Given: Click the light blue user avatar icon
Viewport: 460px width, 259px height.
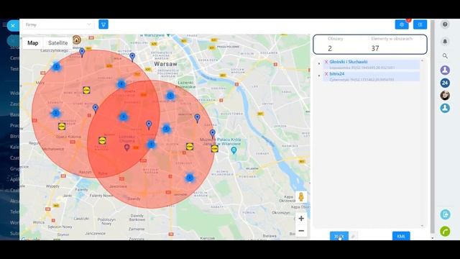Looking at the screenshot, I should click(445, 108).
